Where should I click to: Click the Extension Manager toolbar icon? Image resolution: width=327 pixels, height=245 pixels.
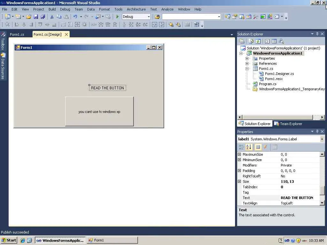pyautogui.click(x=270, y=17)
